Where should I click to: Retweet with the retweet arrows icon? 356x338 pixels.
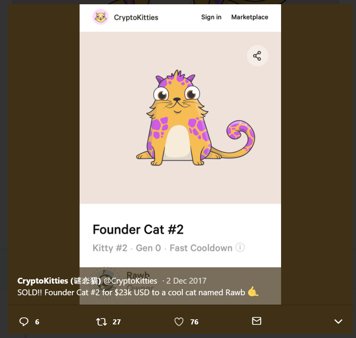click(x=101, y=322)
